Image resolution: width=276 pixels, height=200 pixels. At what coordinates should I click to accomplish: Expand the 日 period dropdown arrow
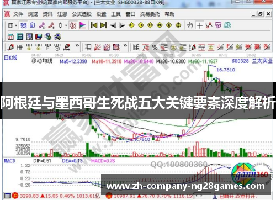click(16, 25)
